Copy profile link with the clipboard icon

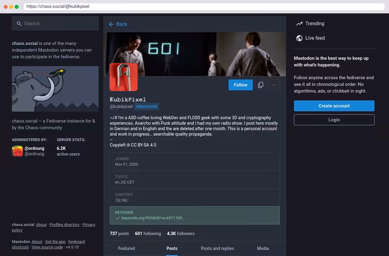coord(261,85)
